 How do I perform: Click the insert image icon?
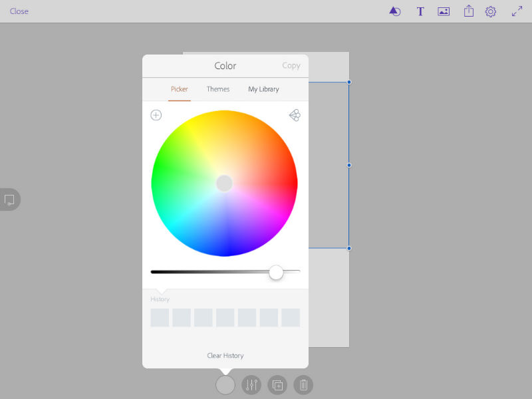tap(444, 11)
